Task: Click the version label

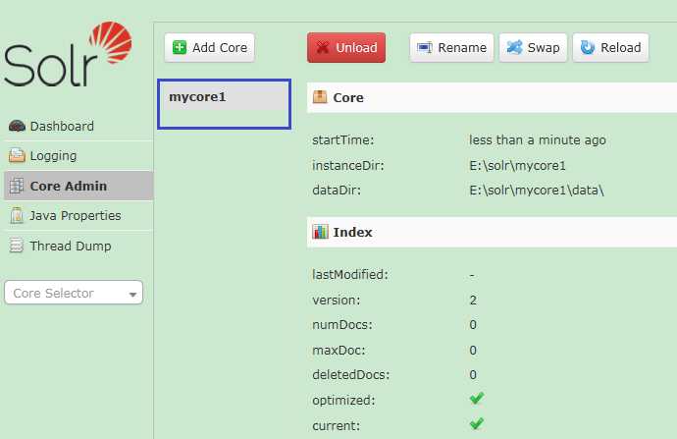Action: pos(336,300)
